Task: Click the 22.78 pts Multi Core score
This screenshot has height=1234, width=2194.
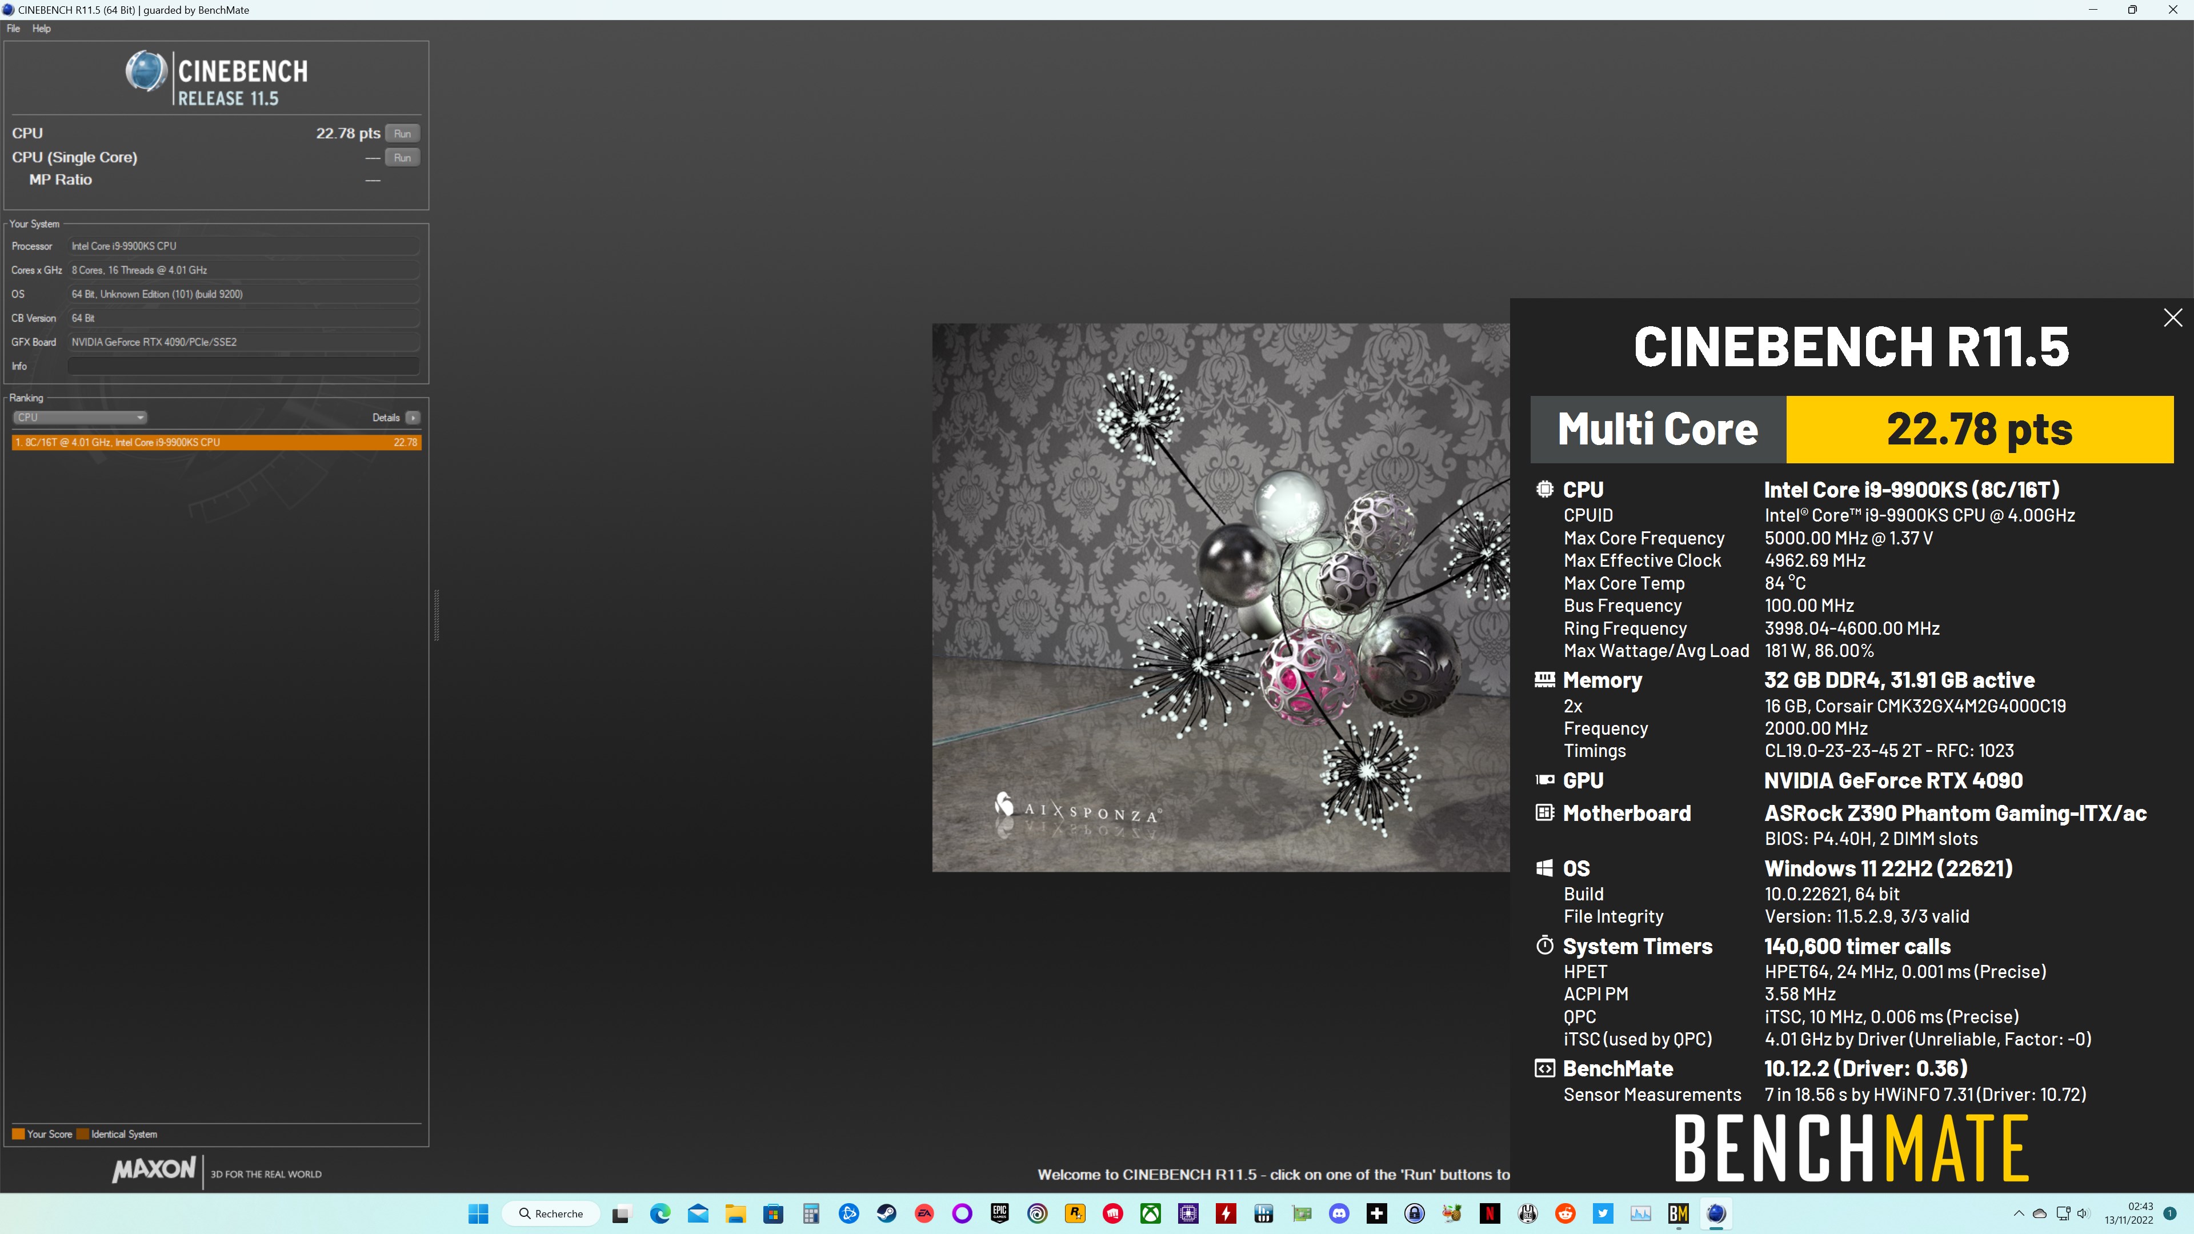Action: (1979, 429)
